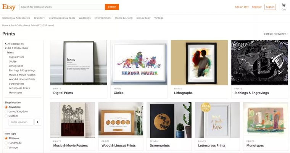The image size is (290, 153).
Task: Open Home & Living category menu
Action: pyautogui.click(x=124, y=18)
